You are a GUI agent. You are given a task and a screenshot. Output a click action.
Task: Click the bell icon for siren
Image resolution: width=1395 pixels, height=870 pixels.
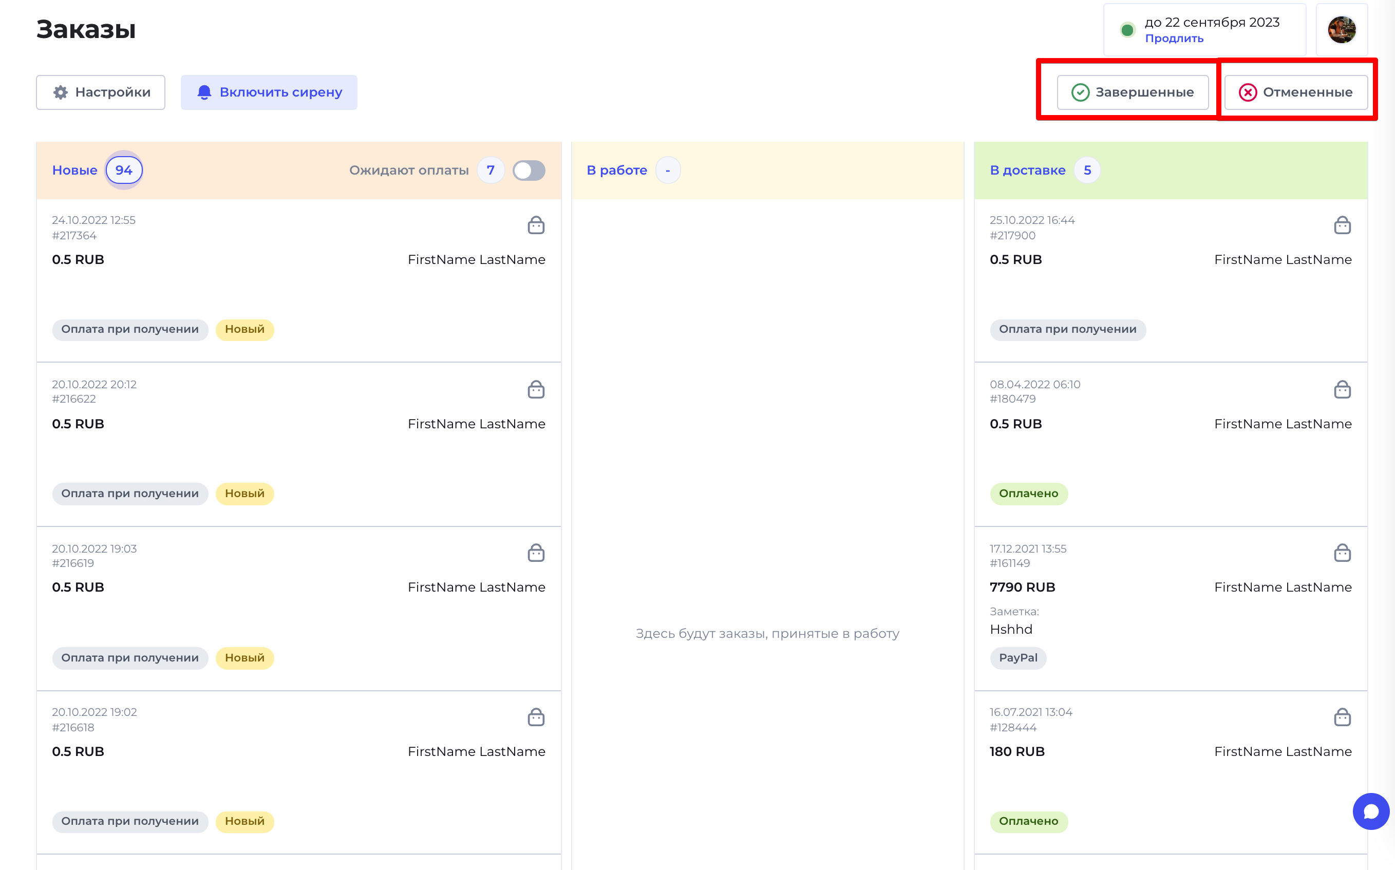[204, 92]
